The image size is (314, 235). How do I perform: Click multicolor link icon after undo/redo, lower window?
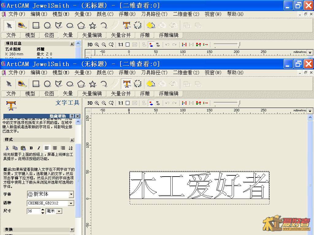click(x=184, y=103)
